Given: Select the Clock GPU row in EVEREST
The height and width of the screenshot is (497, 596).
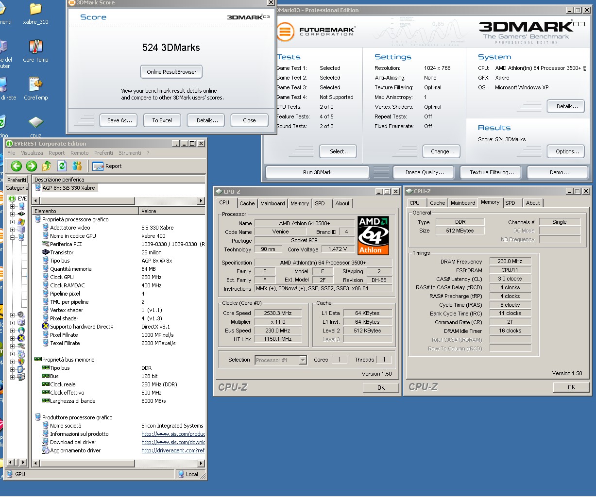Looking at the screenshot, I should point(119,277).
